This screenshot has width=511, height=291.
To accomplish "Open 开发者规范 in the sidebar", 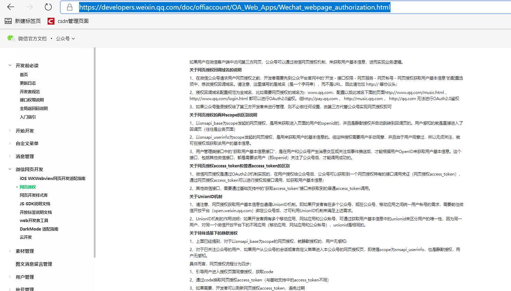I will click(x=30, y=92).
